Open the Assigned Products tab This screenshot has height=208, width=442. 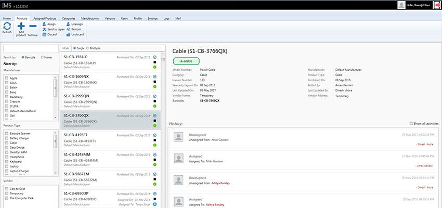click(45, 19)
